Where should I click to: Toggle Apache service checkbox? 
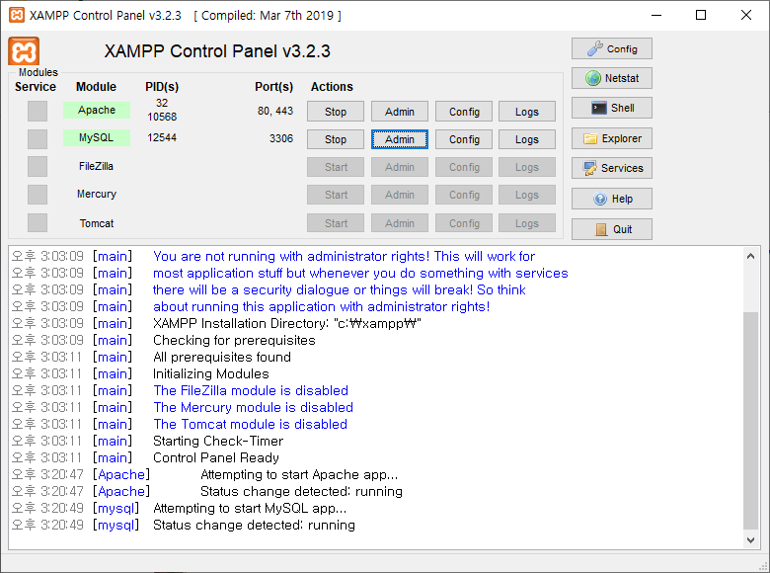click(38, 111)
